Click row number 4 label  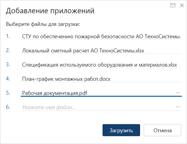click(8, 79)
